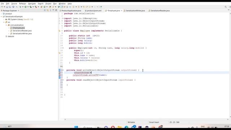Viewport: 231px width, 130px height.
Task: Click the Back navigation arrow icon
Action: tap(90, 7)
